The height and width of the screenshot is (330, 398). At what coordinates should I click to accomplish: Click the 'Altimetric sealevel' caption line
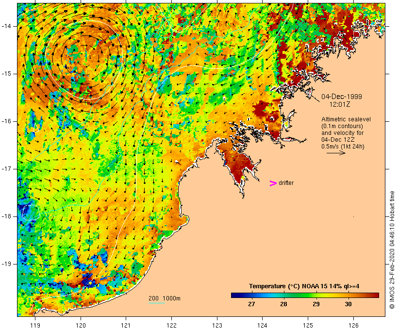(346, 119)
